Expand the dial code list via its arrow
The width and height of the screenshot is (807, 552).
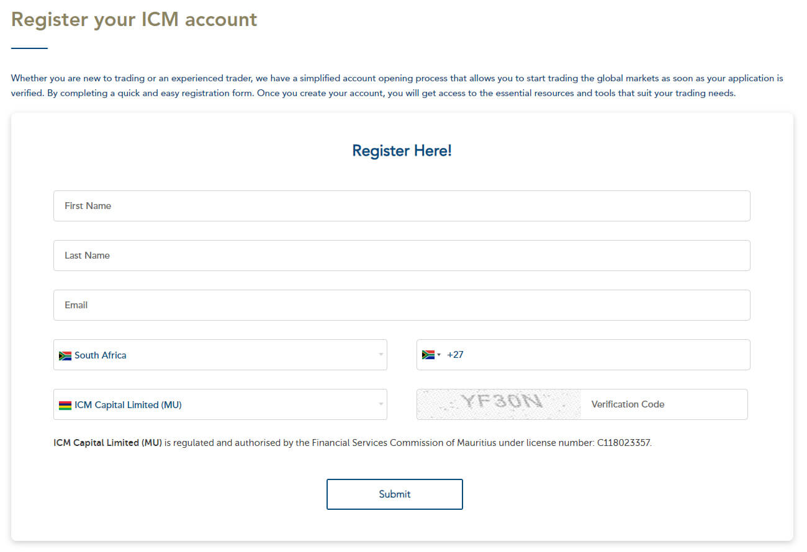pyautogui.click(x=438, y=354)
